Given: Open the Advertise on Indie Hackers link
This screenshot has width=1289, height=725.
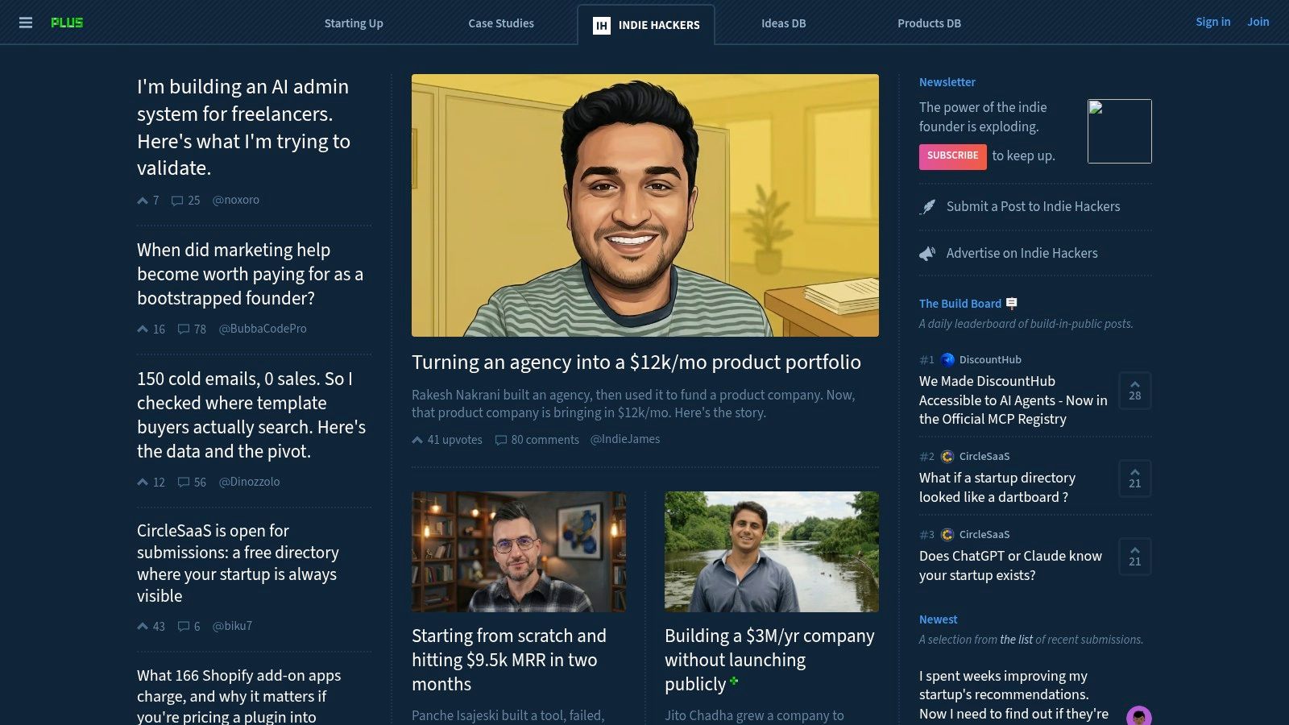Looking at the screenshot, I should point(1022,254).
